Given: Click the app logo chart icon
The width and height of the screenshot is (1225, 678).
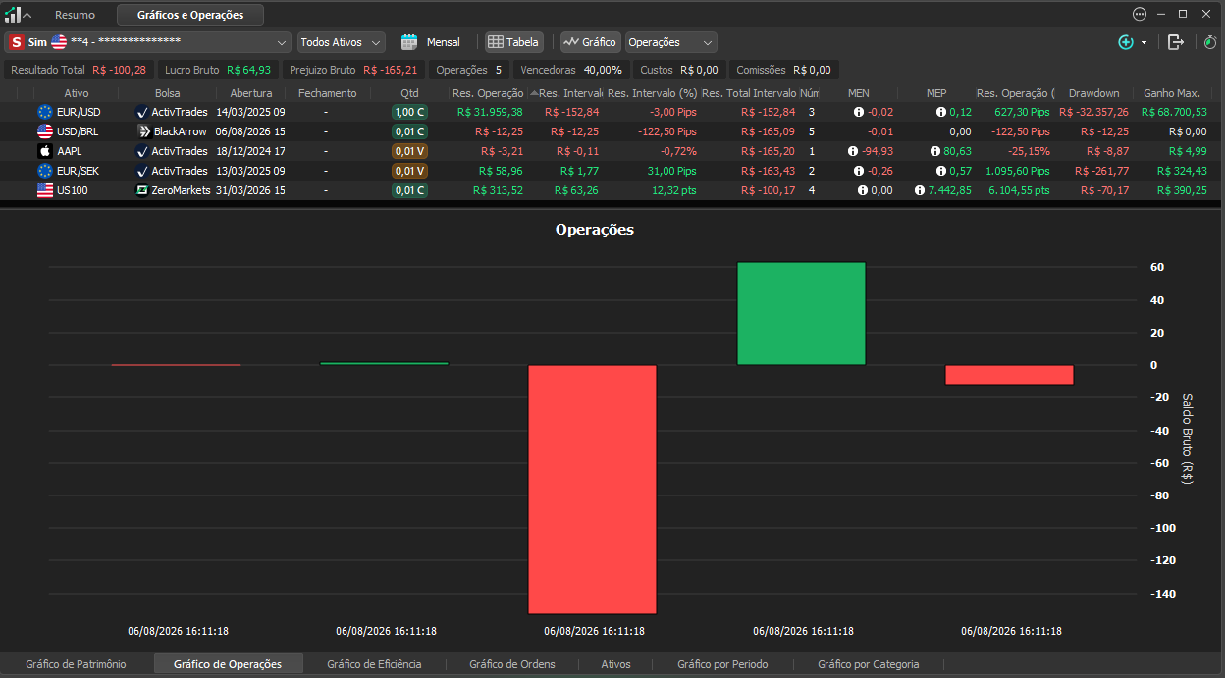Looking at the screenshot, I should coord(12,15).
